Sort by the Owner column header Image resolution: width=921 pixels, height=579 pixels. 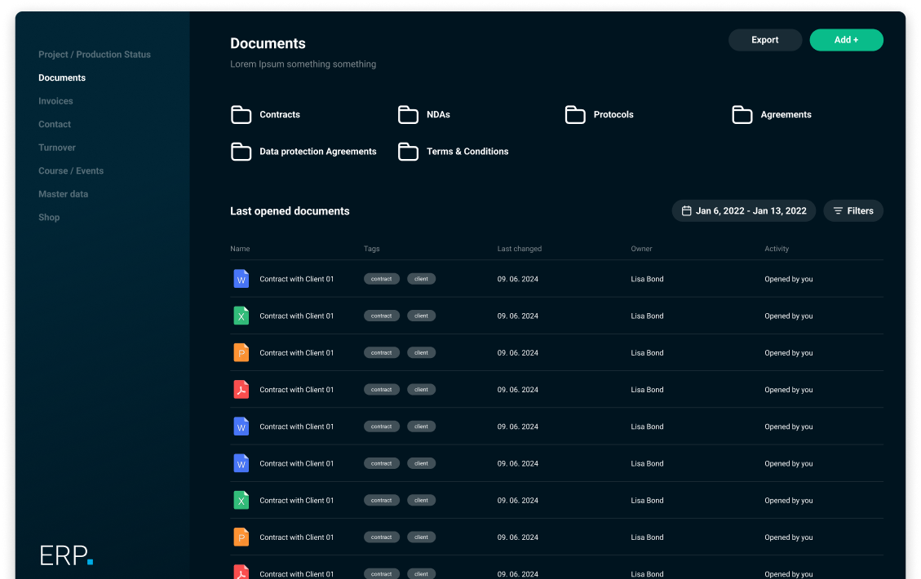click(641, 249)
